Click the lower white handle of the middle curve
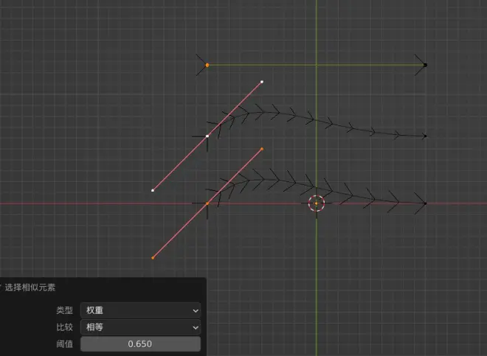 (x=153, y=190)
